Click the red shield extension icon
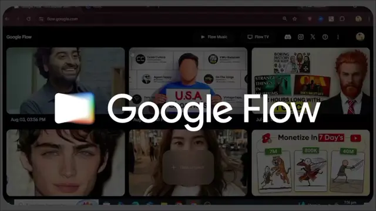The image size is (376, 211). coord(310,19)
